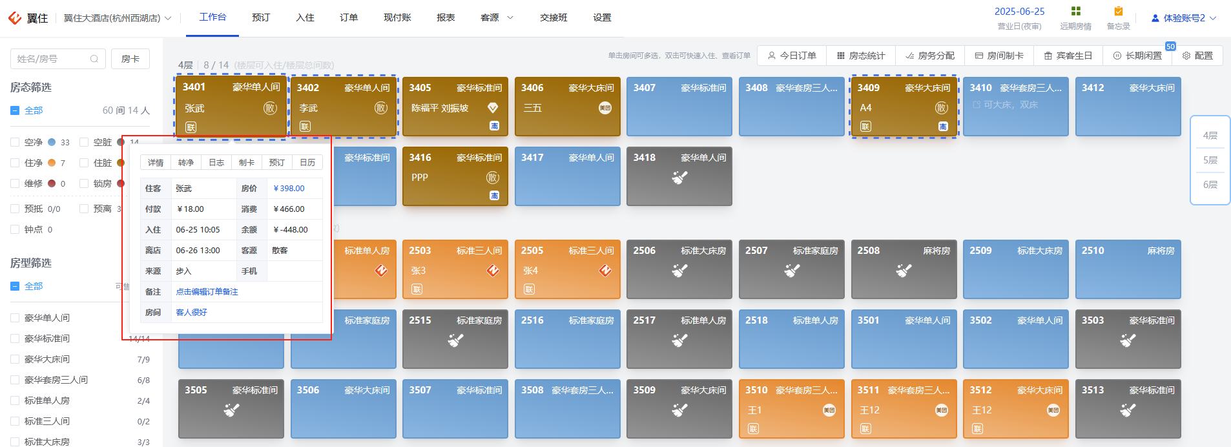Screen dimensions: 1231x447
Task: Open 房间制卡 in the toolbar
Action: point(999,56)
